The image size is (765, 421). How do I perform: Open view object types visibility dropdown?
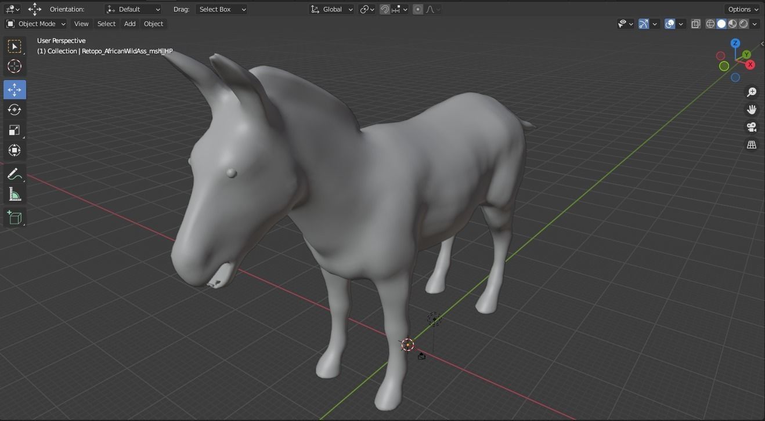tap(625, 24)
